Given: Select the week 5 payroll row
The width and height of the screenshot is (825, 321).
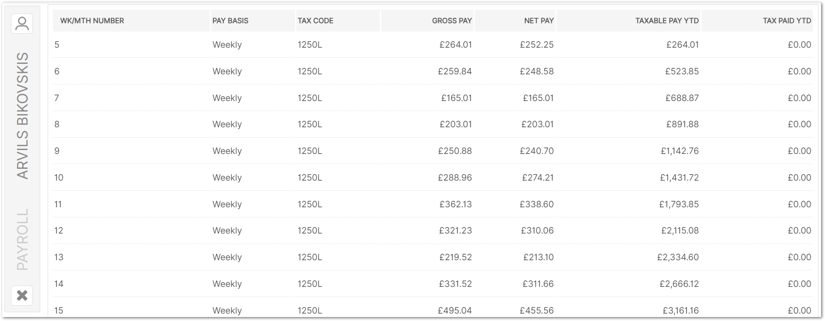Looking at the screenshot, I should [131, 45].
